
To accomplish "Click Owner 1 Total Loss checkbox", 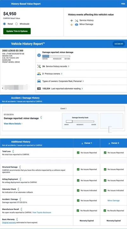I will point(78,153).
